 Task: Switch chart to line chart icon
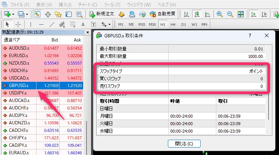(207, 14)
